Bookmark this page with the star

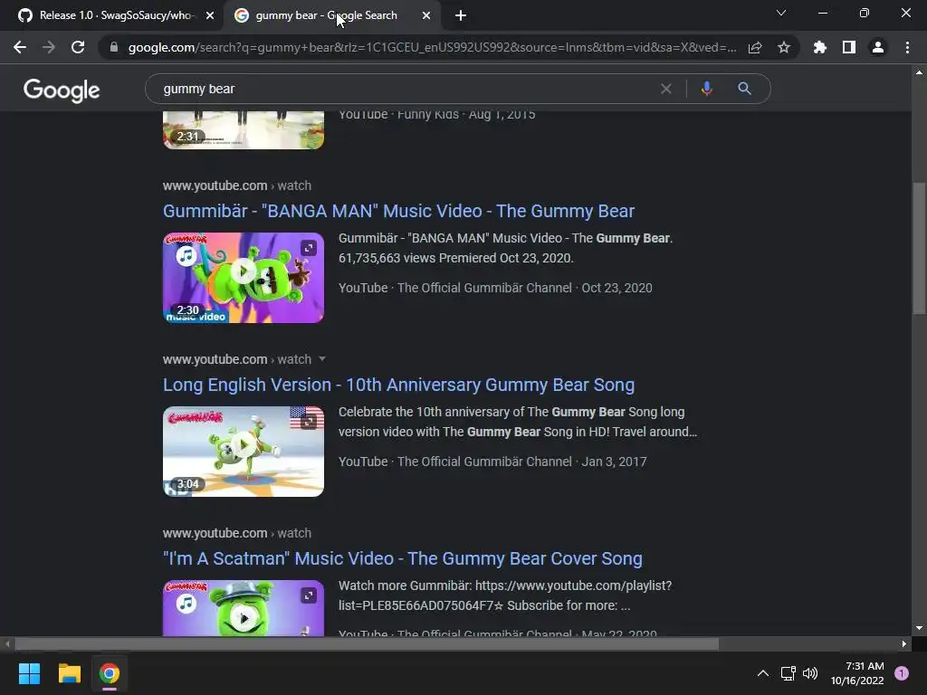[784, 47]
